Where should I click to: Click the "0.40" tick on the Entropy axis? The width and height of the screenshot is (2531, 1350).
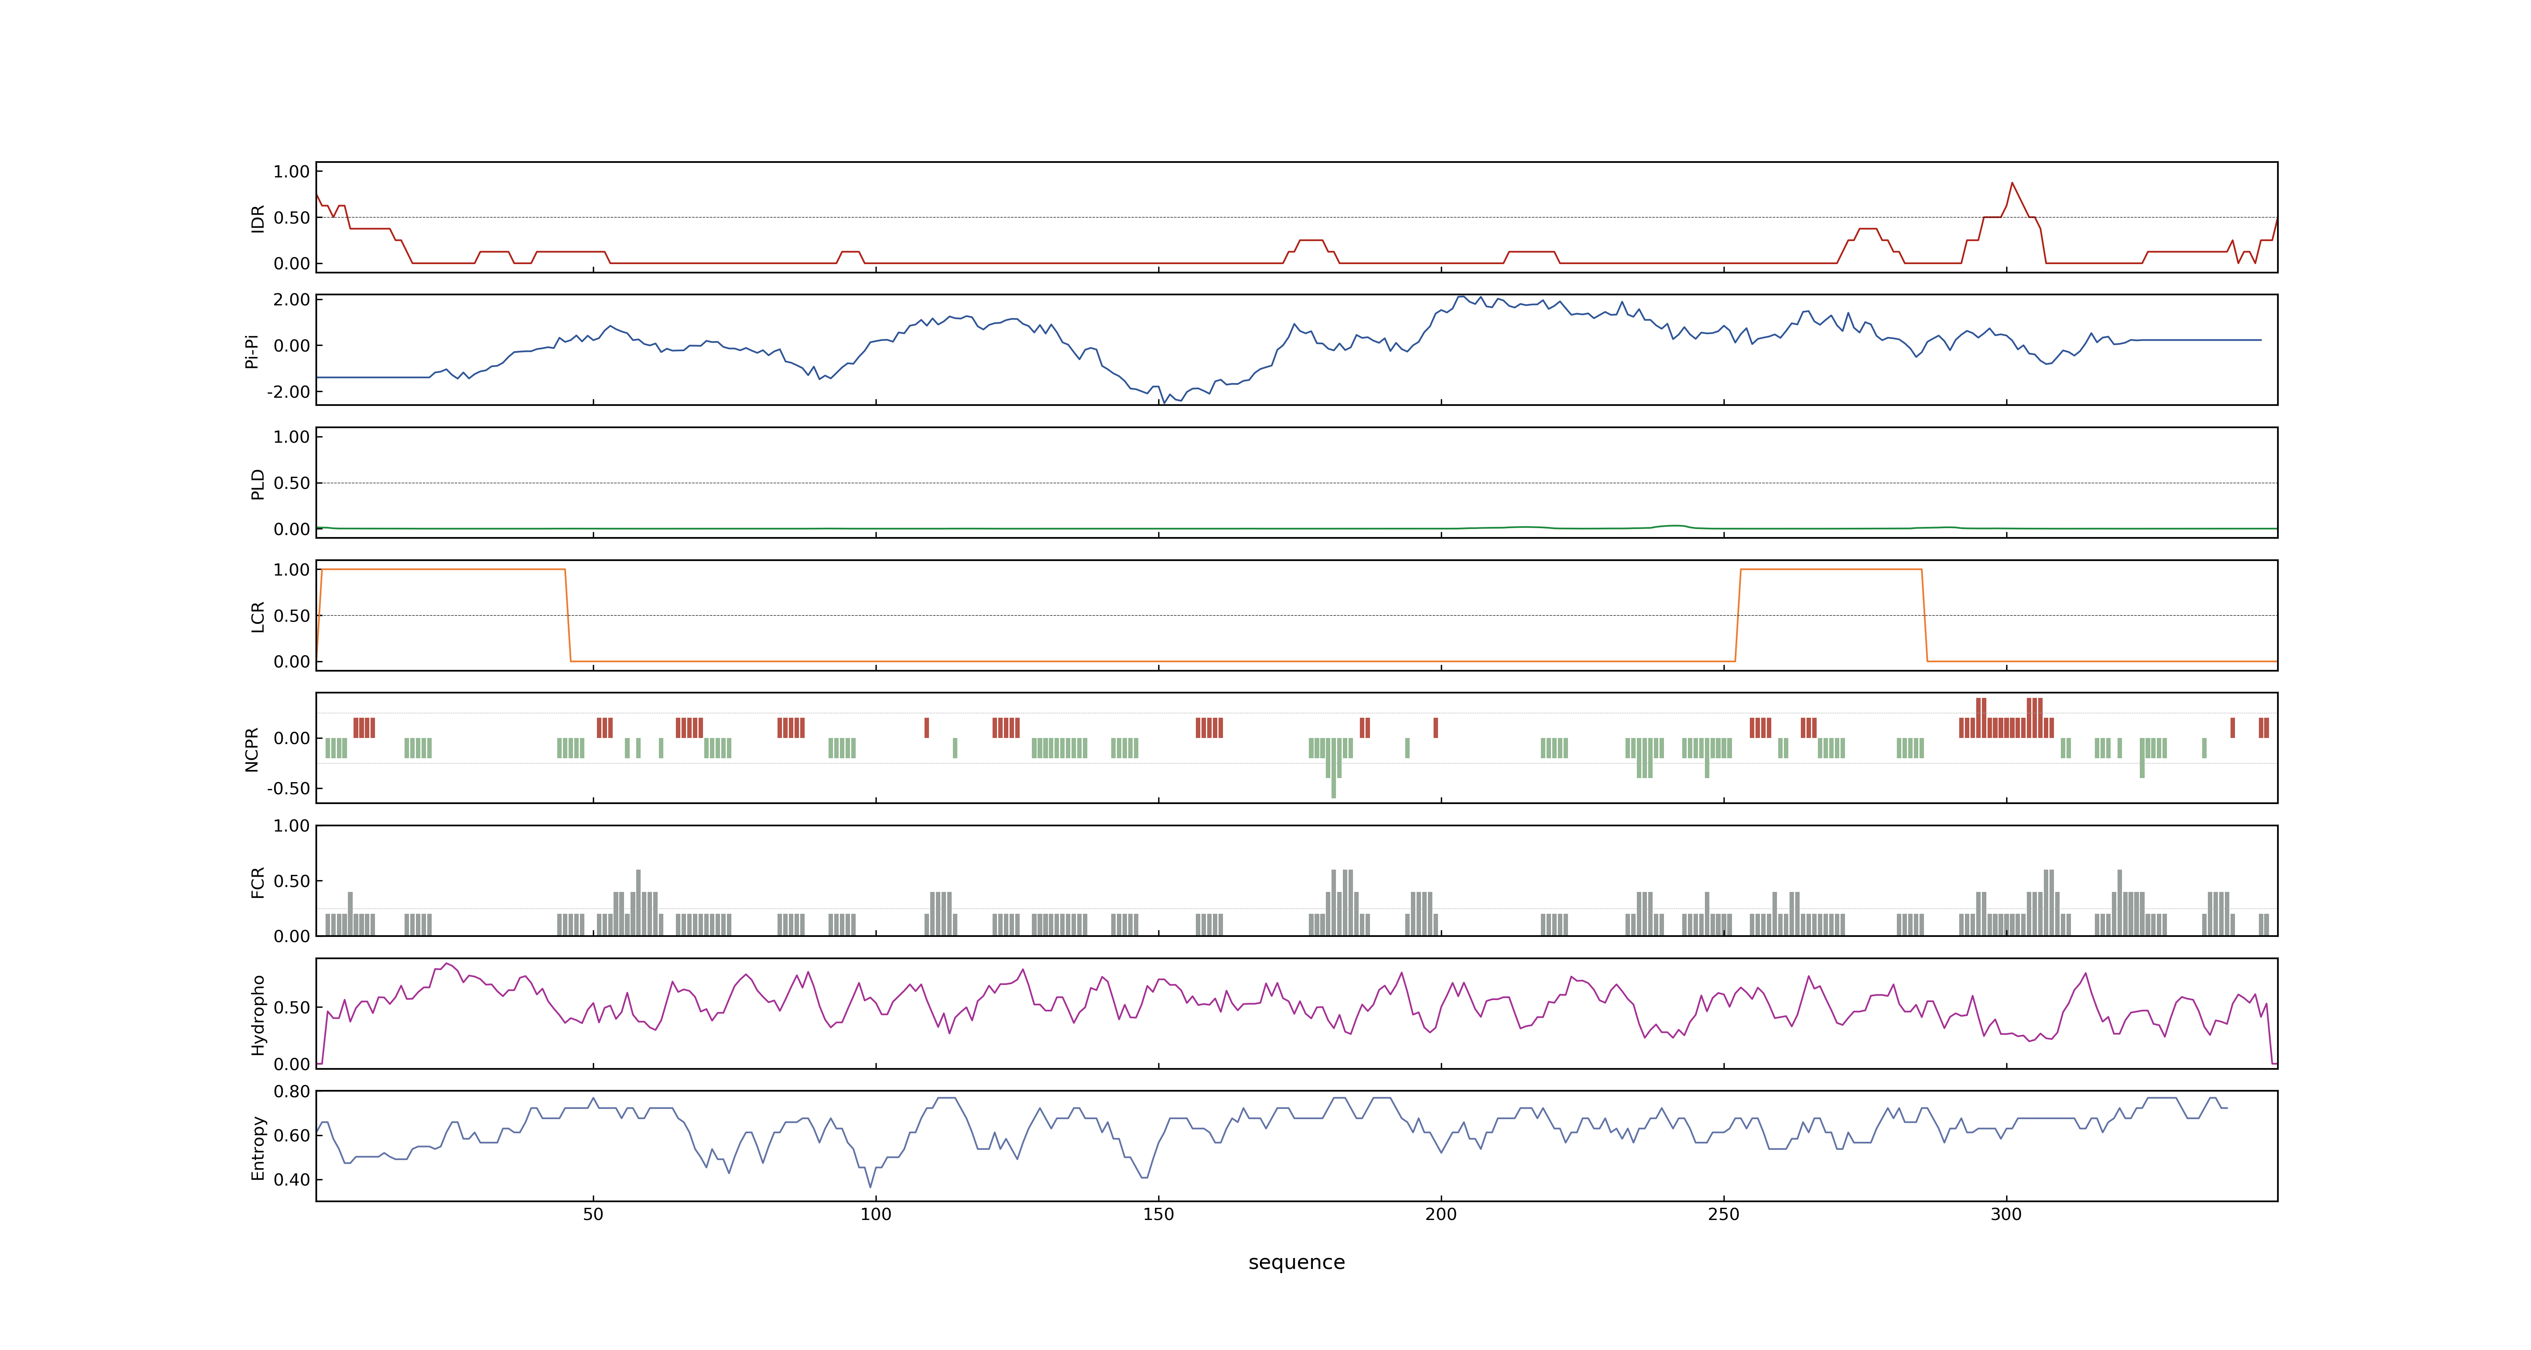(x=292, y=1180)
